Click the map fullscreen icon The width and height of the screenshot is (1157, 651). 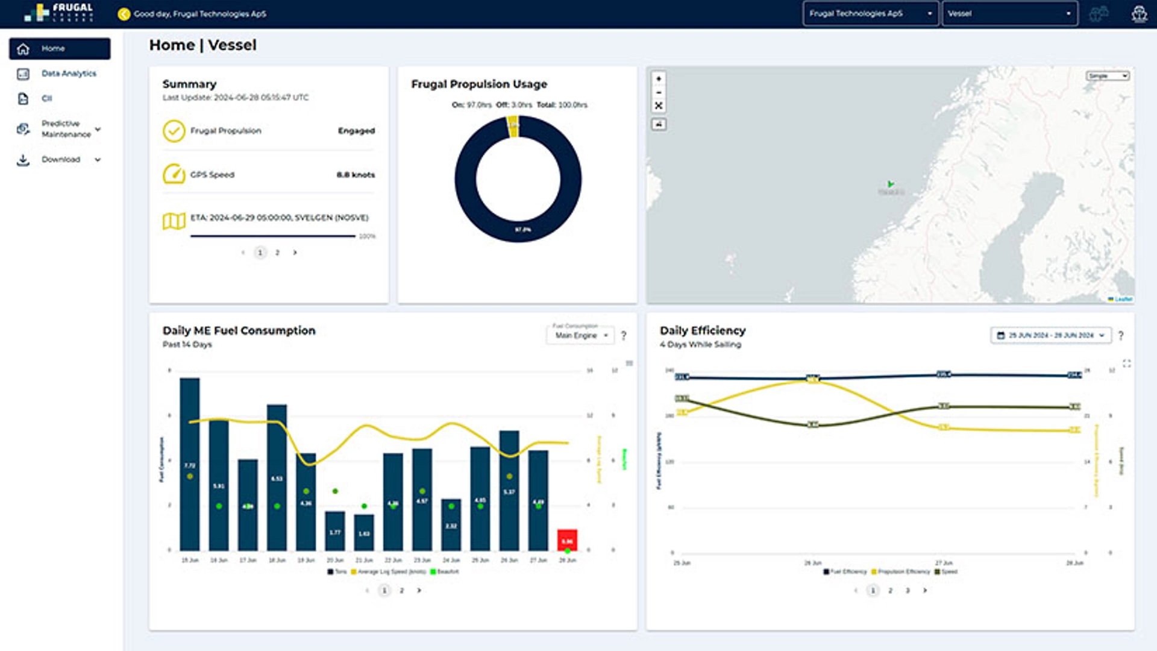click(x=659, y=107)
